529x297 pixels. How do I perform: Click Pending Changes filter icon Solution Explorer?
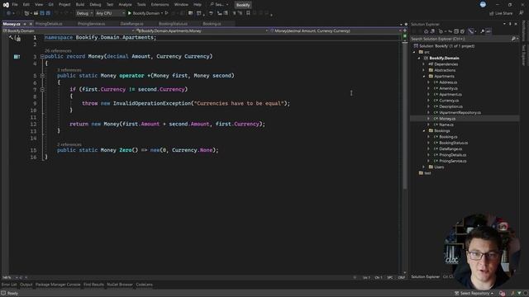(x=441, y=31)
